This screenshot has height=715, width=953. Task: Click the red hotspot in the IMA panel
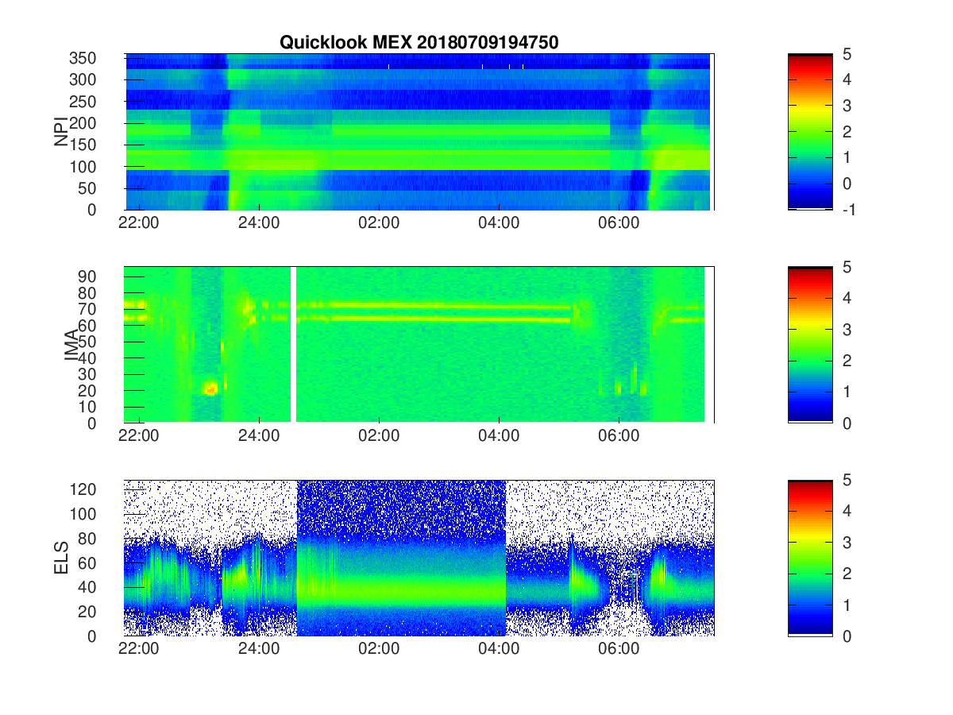pyautogui.click(x=210, y=388)
